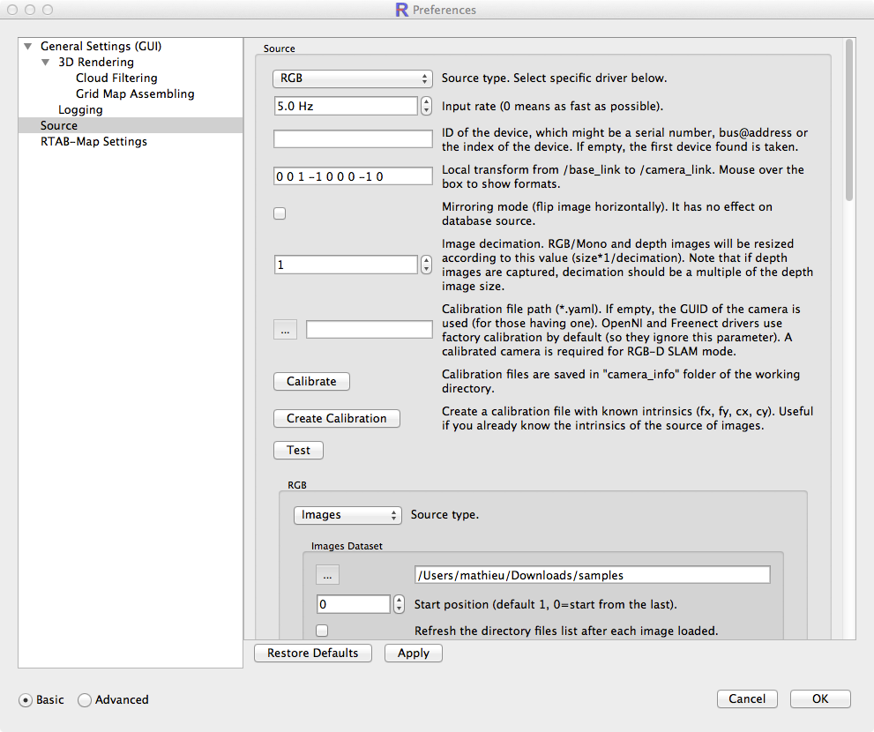Click the Calibrate button
The image size is (874, 732).
pos(311,381)
